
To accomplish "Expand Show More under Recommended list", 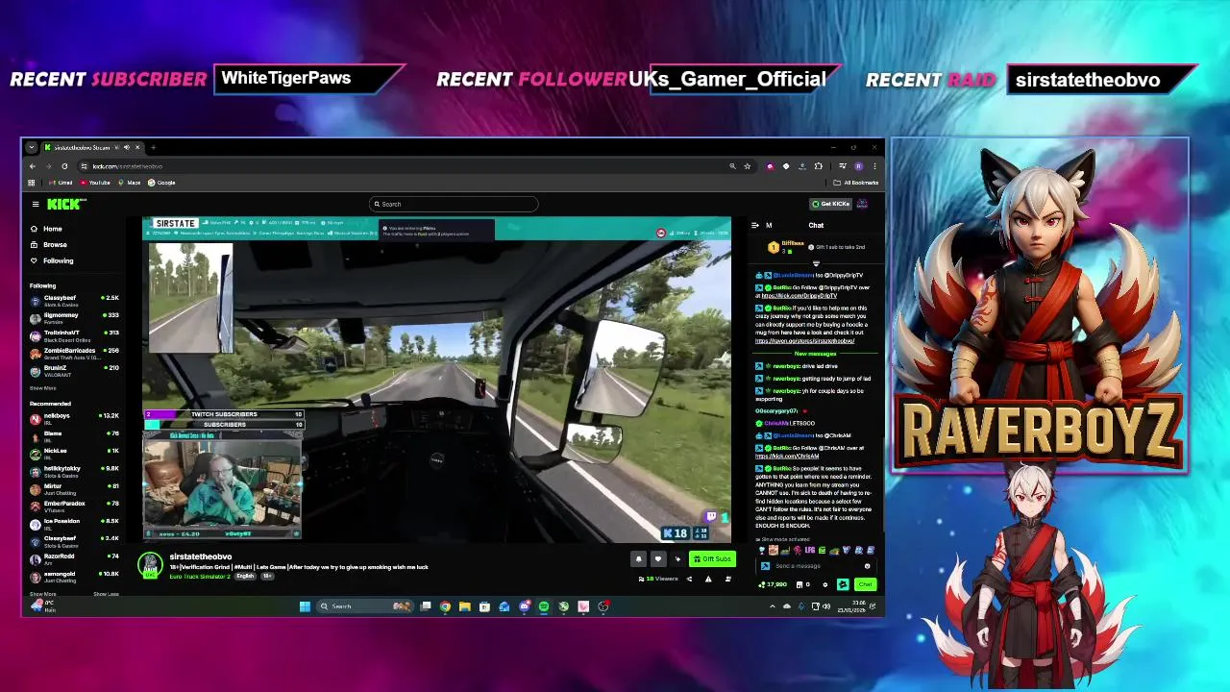I will [x=42, y=594].
